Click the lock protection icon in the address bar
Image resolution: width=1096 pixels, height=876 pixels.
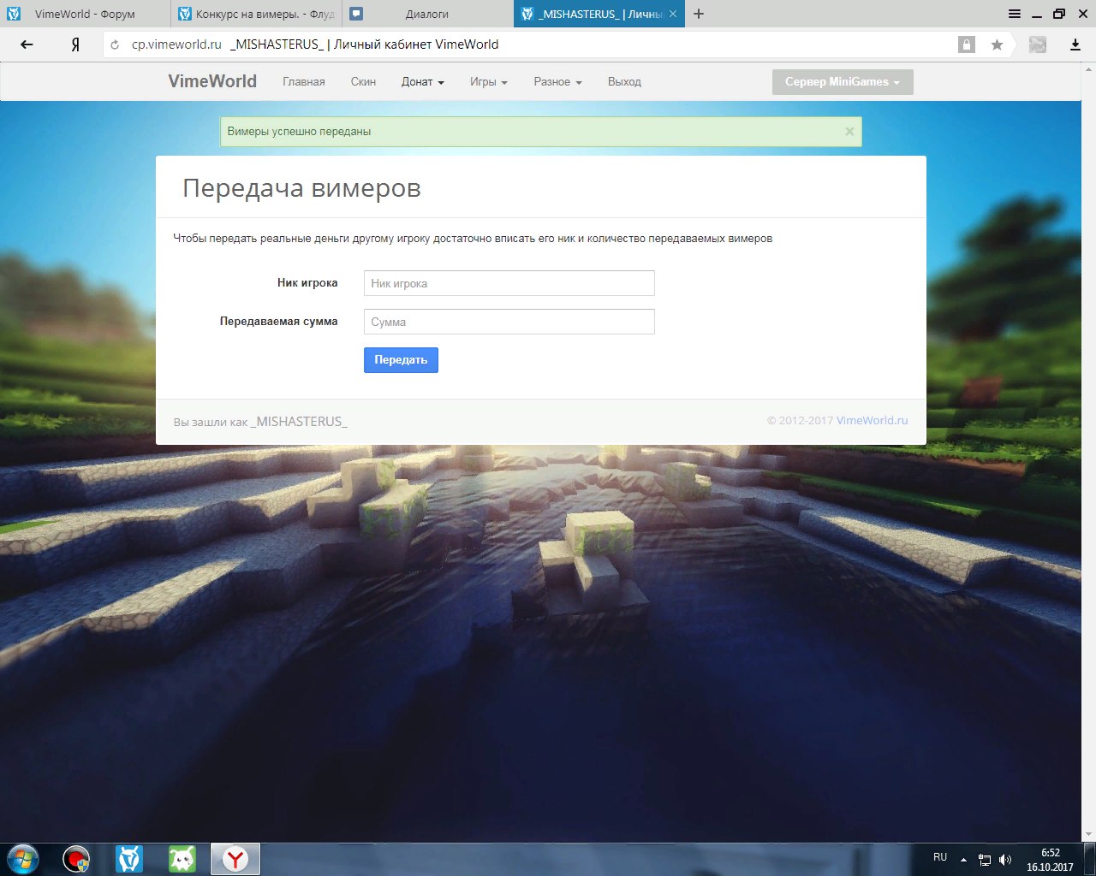click(967, 44)
